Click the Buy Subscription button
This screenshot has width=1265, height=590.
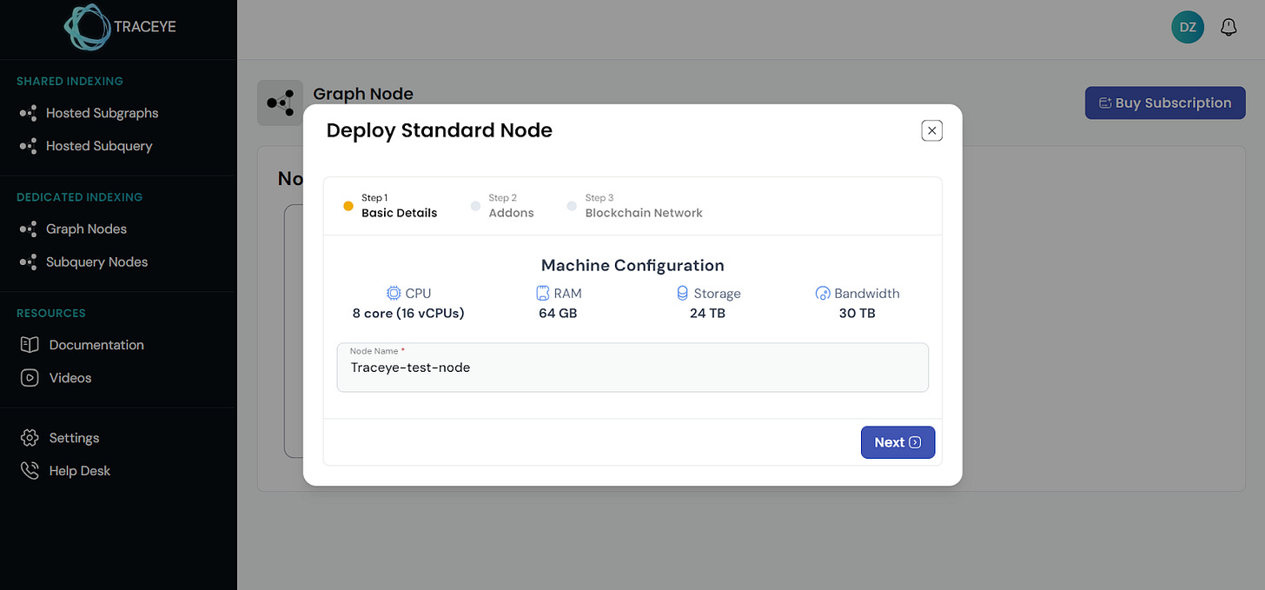(x=1165, y=103)
